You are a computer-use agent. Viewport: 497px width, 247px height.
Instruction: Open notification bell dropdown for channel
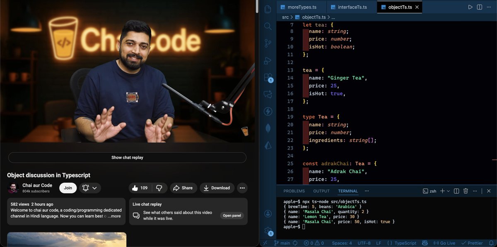coord(90,188)
